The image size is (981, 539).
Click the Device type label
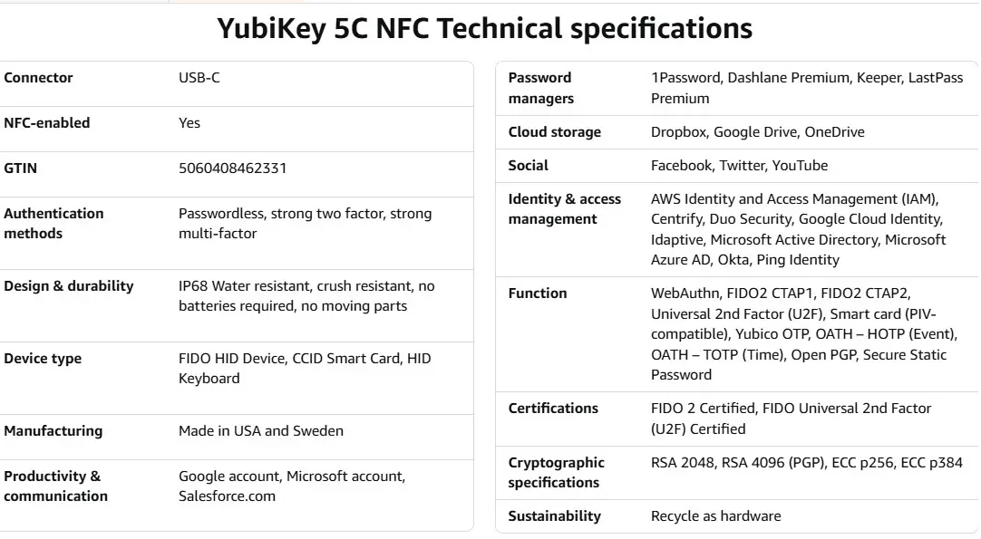point(43,359)
